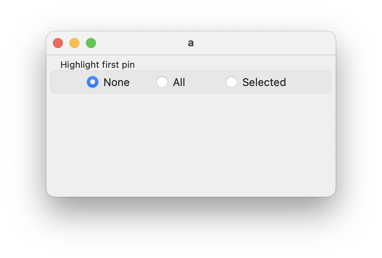Click radio group space right of Selected
The height and width of the screenshot is (258, 382).
[x=308, y=82]
